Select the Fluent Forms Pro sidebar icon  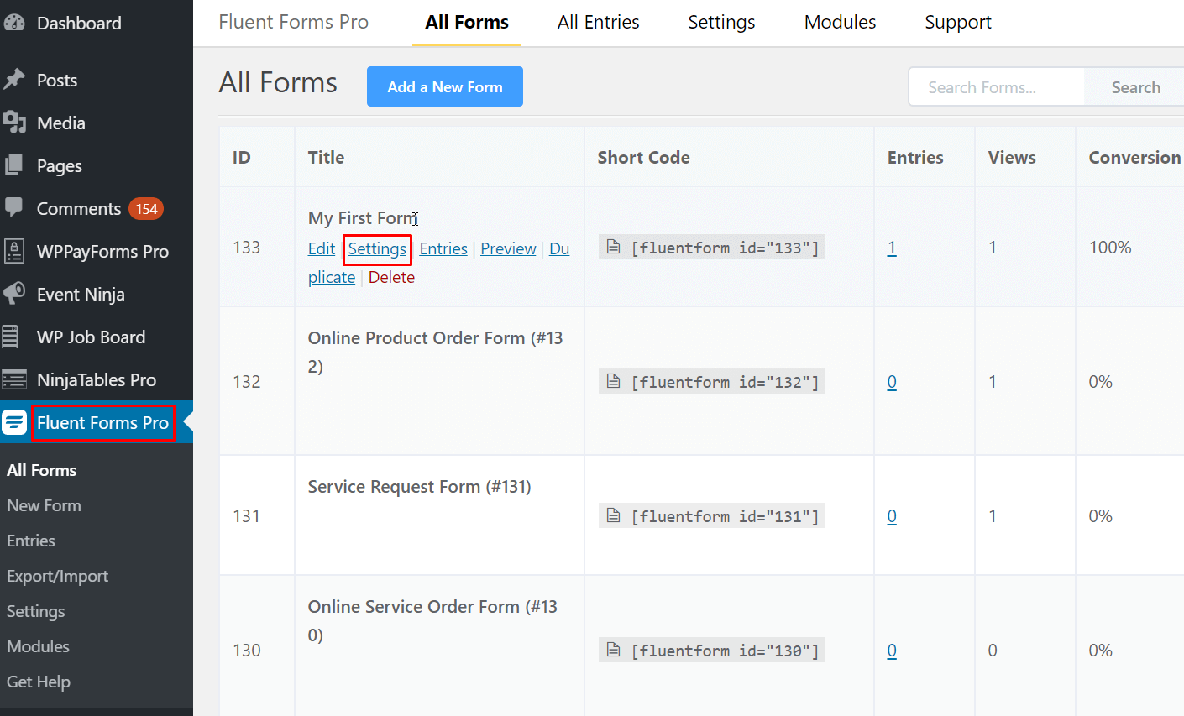tap(15, 422)
